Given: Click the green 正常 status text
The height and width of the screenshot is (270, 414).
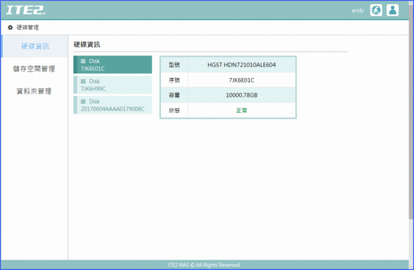Looking at the screenshot, I should point(242,110).
